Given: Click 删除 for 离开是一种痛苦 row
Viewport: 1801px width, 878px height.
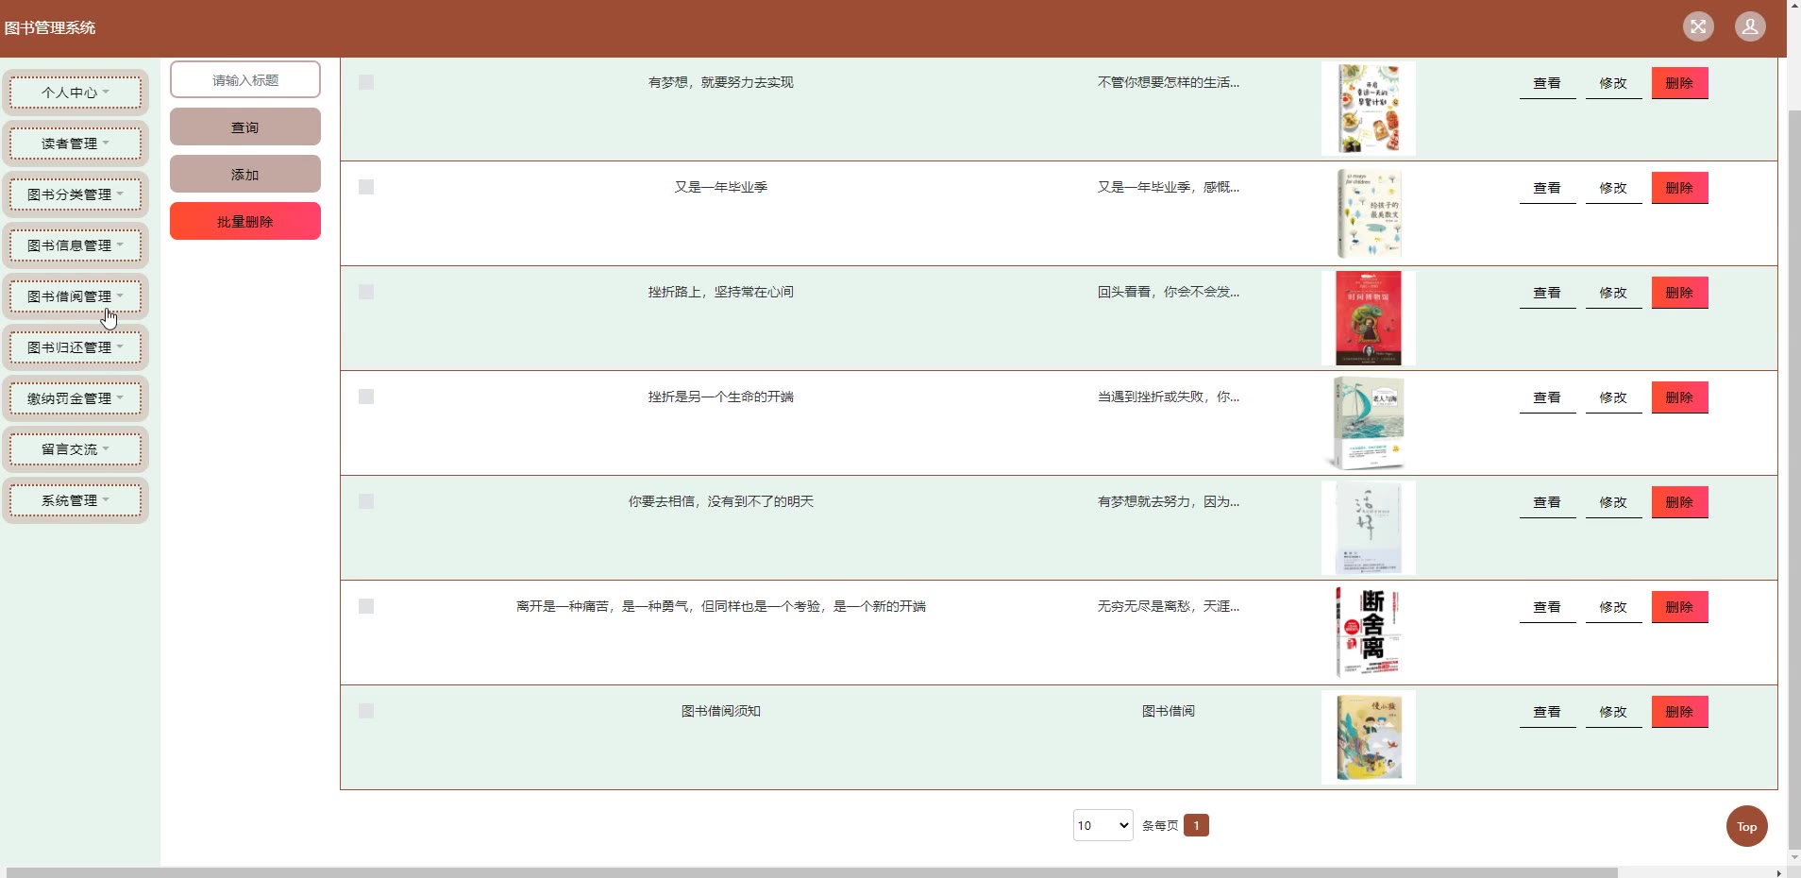Looking at the screenshot, I should (1679, 607).
